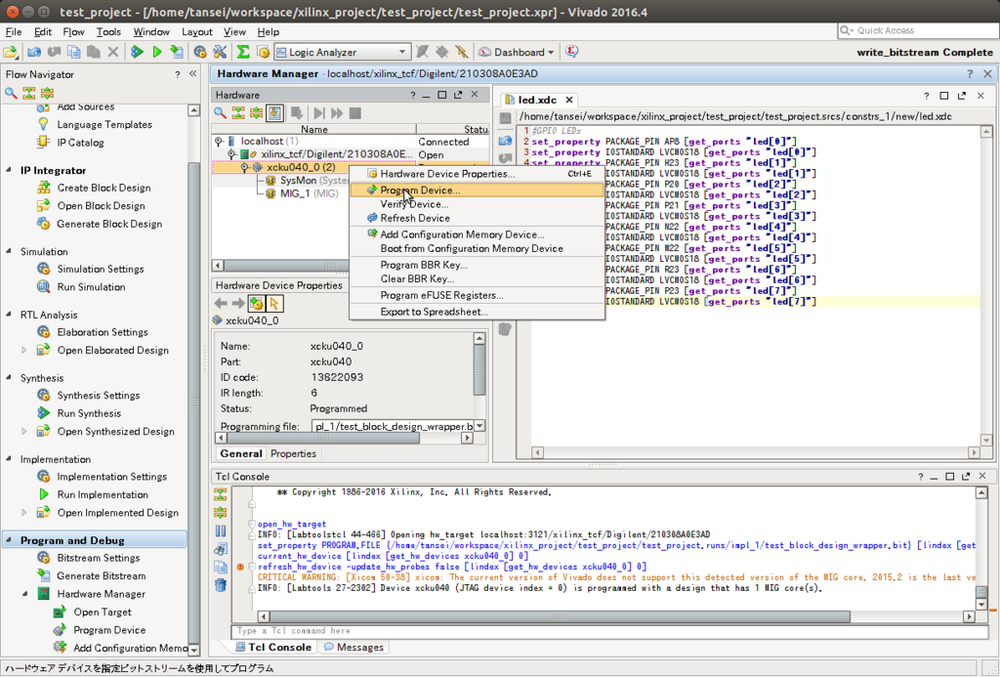
Task: Click Open Target under Hardware Manager
Action: click(x=102, y=612)
